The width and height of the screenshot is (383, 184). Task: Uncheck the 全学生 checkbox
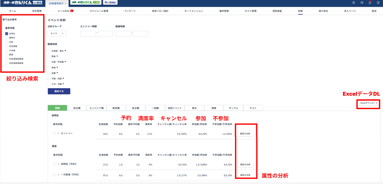coord(6,34)
